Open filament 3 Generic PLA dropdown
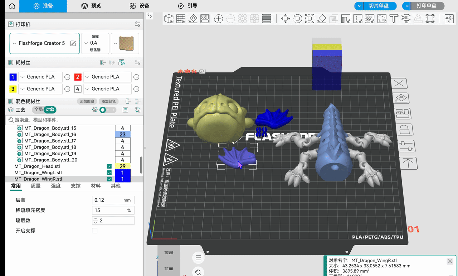This screenshot has height=276, width=458. point(40,89)
